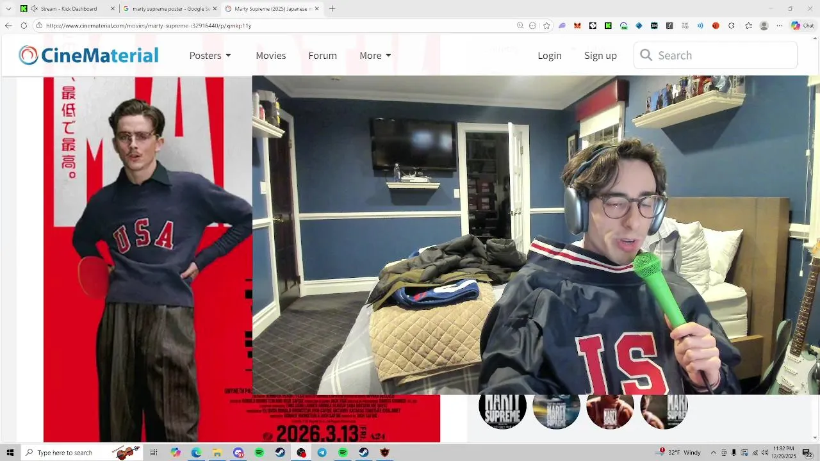This screenshot has width=820, height=461.
Task: Open the tab search dropdown arrow
Action: click(8, 9)
